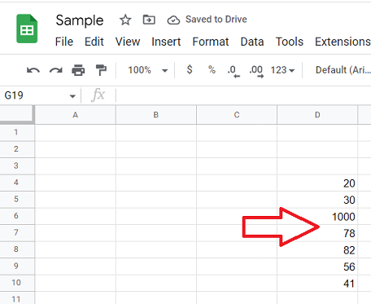371x304 pixels.
Task: Activate the paint format roller icon
Action: tap(101, 70)
